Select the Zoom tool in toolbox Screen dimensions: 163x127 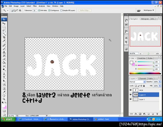(x=4, y=99)
